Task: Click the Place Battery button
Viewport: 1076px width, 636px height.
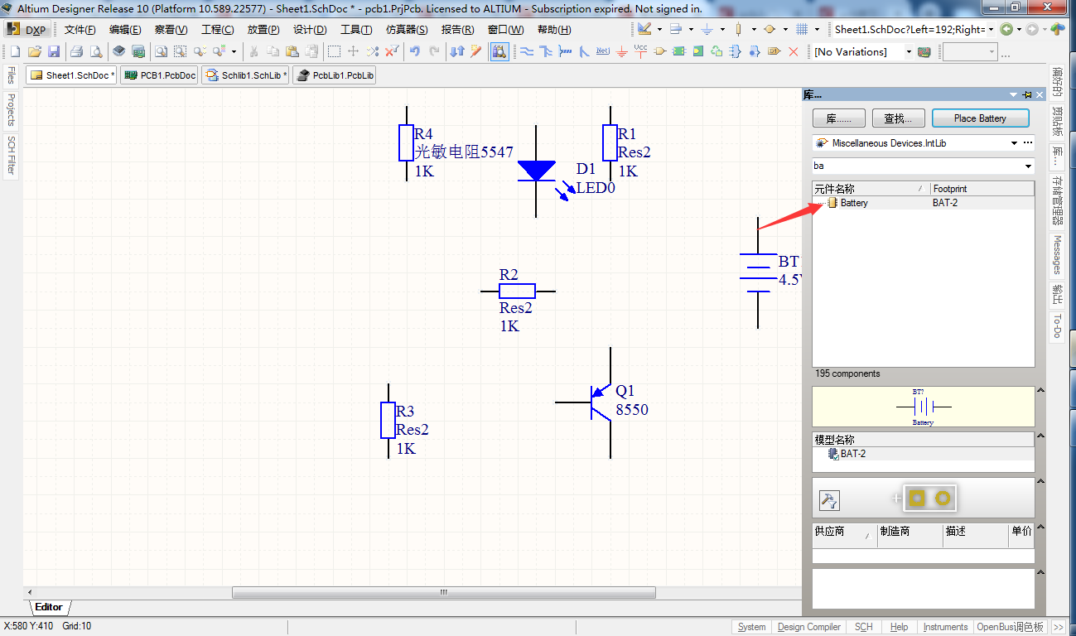Action: tap(980, 118)
